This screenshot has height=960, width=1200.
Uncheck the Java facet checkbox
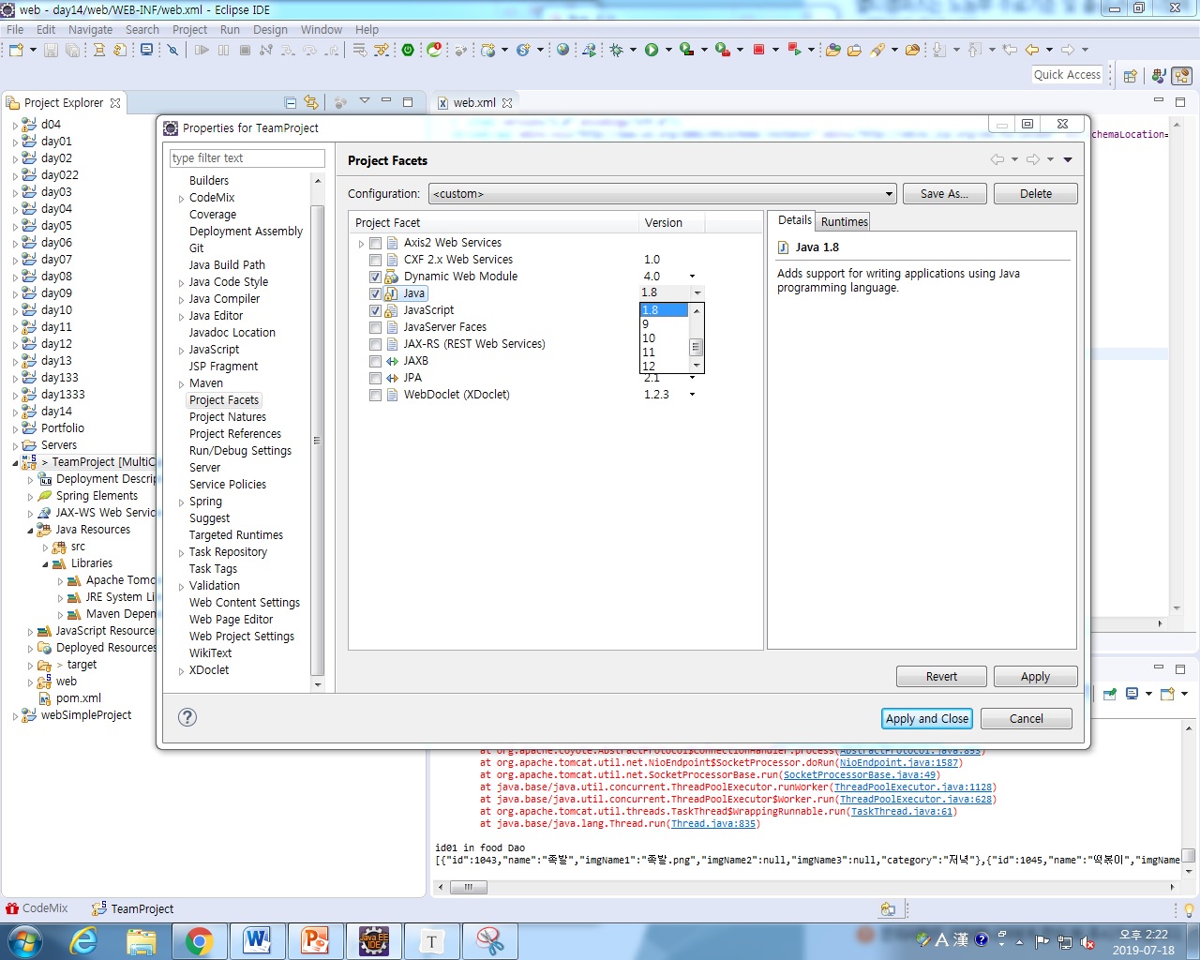click(x=375, y=293)
